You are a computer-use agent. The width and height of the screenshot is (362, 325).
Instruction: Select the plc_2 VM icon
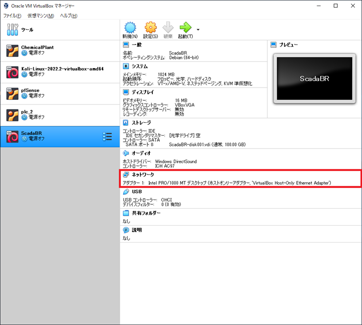coord(12,115)
